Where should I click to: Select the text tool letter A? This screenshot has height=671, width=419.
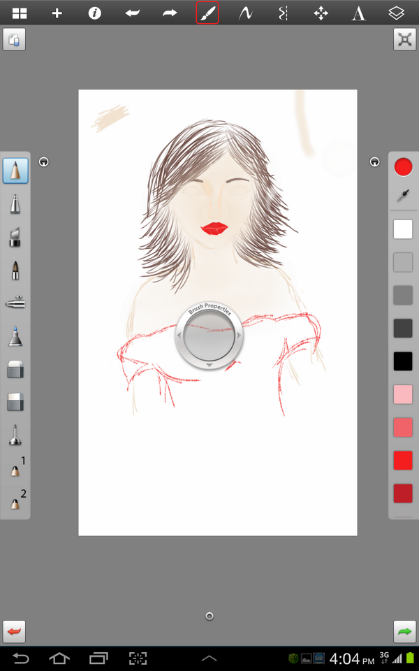pos(358,13)
